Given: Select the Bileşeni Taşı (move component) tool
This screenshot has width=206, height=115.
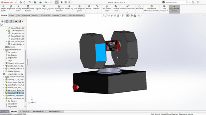Looking at the screenshot, I should click(69, 8).
